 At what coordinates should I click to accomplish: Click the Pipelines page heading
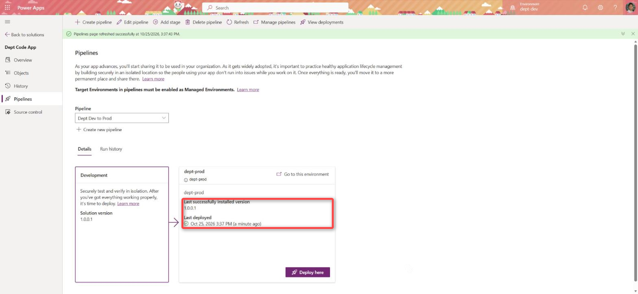(87, 53)
